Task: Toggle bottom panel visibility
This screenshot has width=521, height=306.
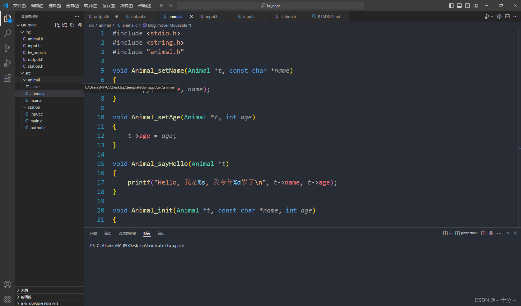Action: pyautogui.click(x=459, y=6)
